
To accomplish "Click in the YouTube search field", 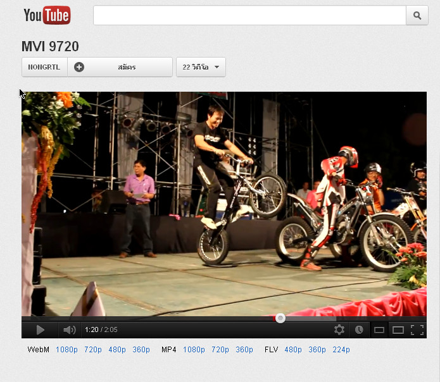I will pyautogui.click(x=249, y=15).
